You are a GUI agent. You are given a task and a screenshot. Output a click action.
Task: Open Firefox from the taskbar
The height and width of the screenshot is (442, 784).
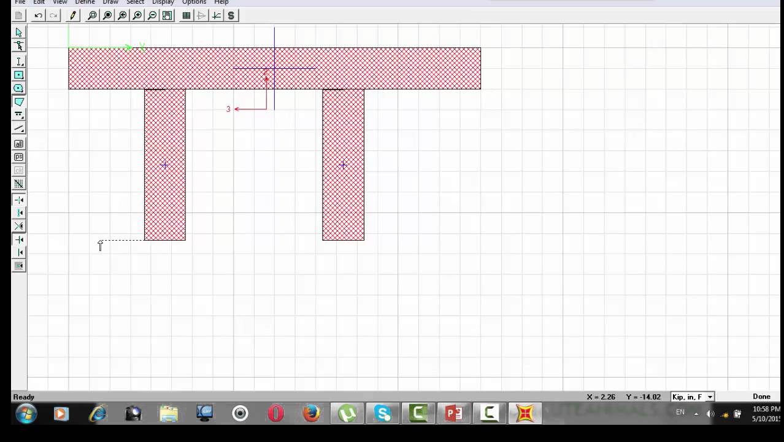click(311, 414)
